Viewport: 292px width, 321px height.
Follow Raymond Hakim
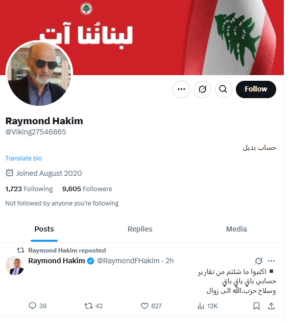[x=256, y=89]
